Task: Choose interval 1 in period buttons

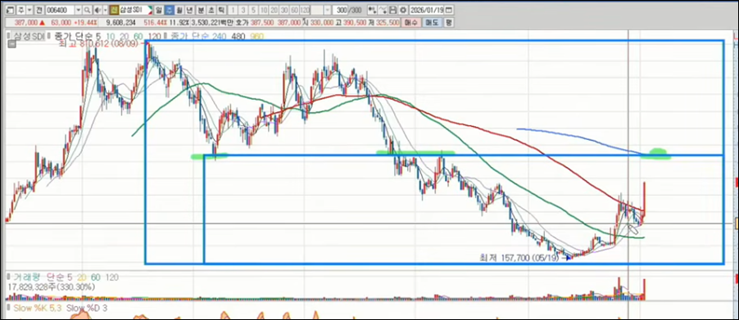Action: pos(233,10)
